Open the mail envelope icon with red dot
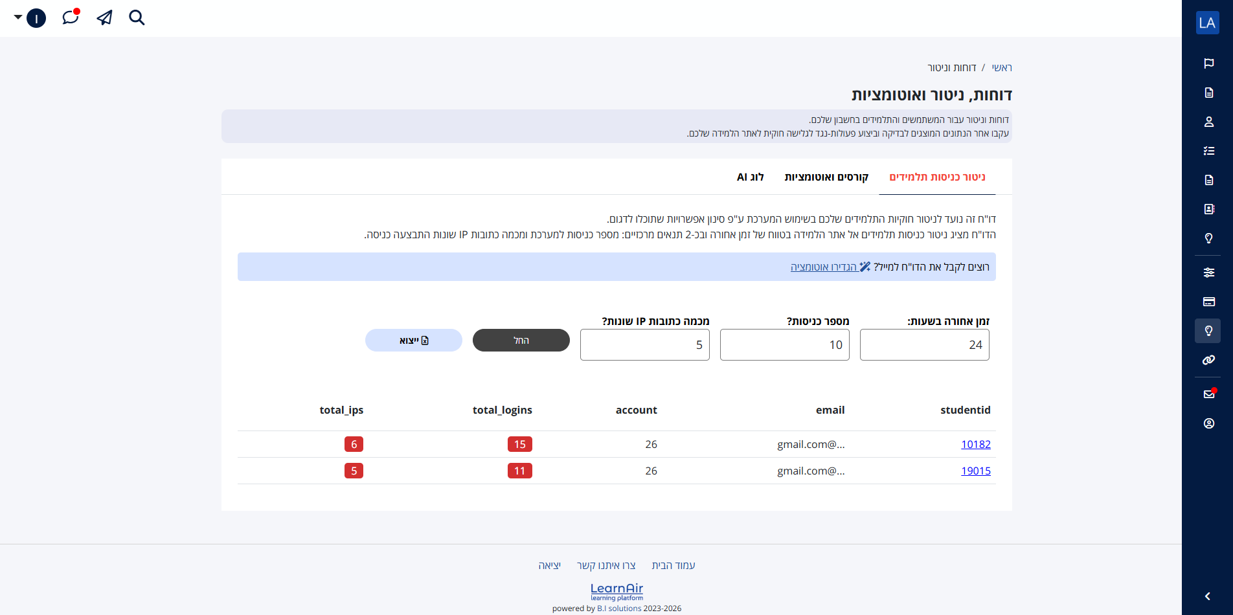 click(1208, 394)
